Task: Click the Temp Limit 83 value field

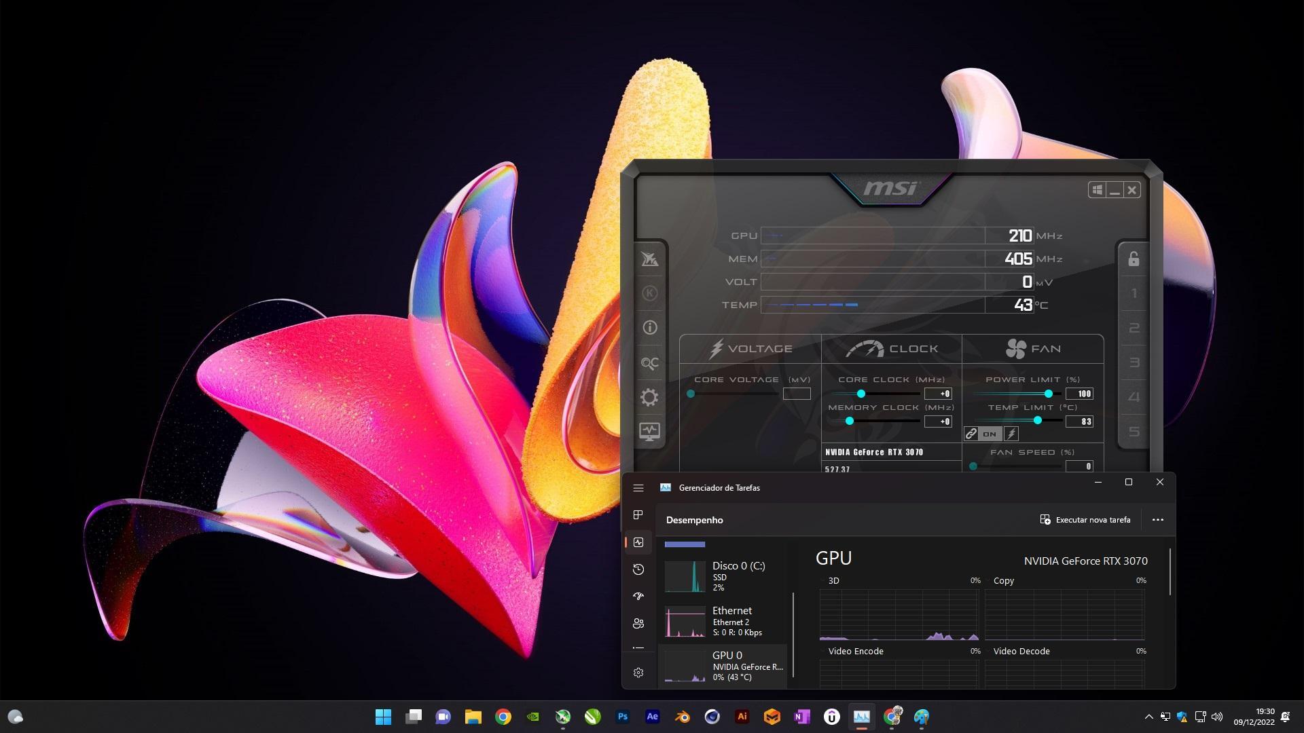Action: 1079,421
